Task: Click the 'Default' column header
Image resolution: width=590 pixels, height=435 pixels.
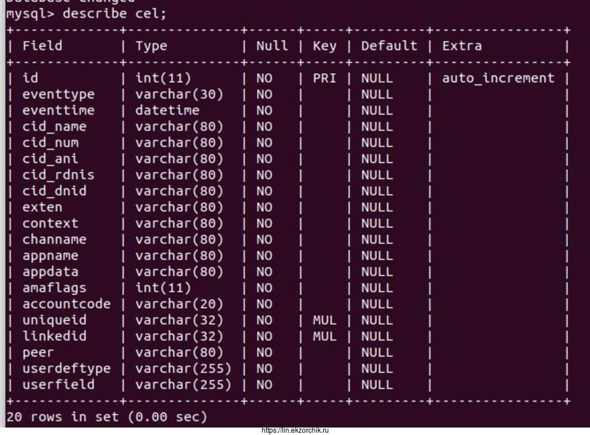Action: pyautogui.click(x=389, y=46)
